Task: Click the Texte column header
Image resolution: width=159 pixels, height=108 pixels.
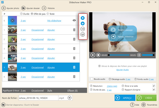Action: [x=51, y=14]
